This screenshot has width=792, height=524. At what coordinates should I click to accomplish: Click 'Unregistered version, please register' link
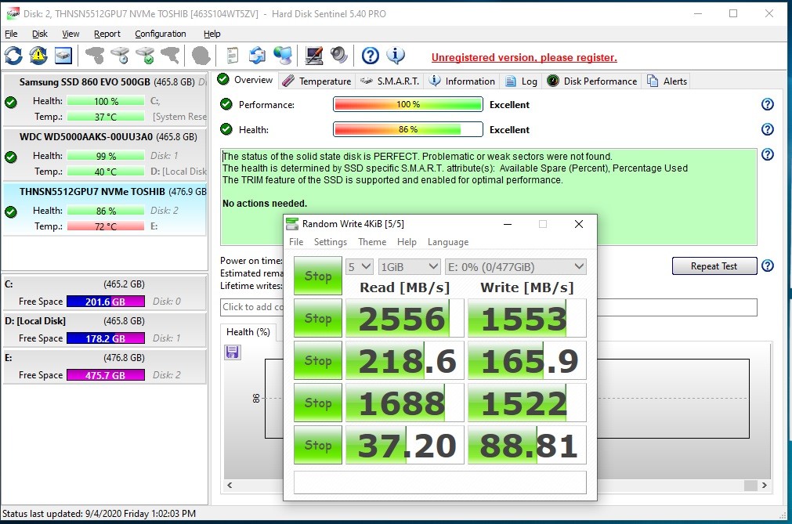click(x=524, y=58)
